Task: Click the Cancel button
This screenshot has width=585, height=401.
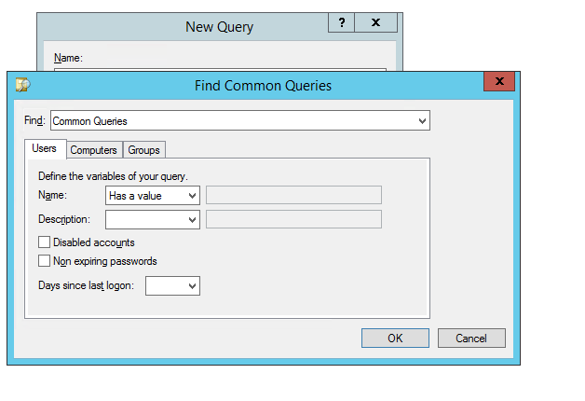Action: [471, 338]
